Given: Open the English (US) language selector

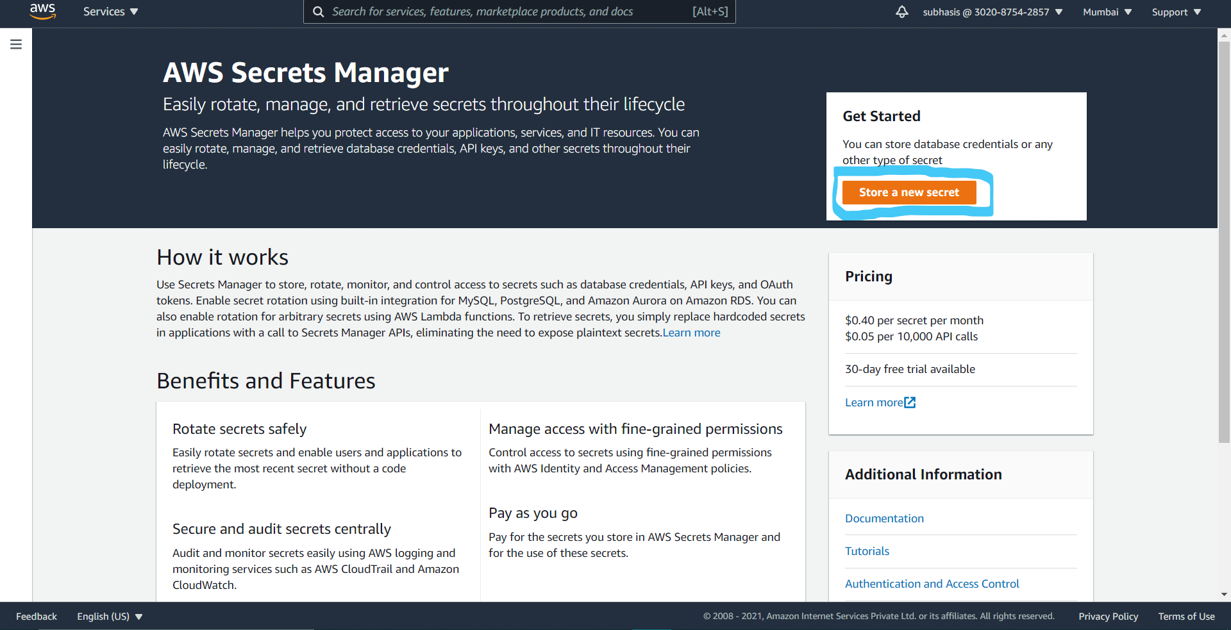Looking at the screenshot, I should (110, 616).
